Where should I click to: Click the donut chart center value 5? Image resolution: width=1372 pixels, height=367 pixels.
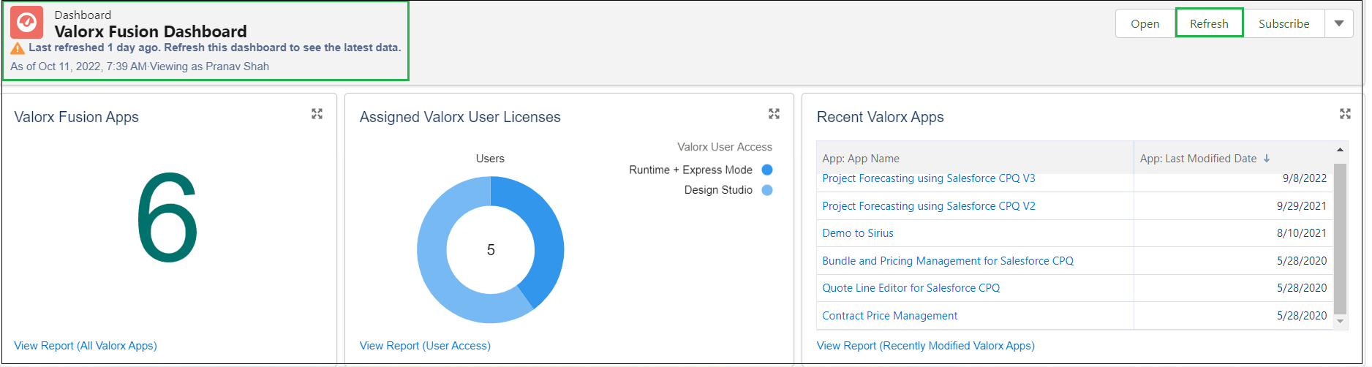click(491, 250)
